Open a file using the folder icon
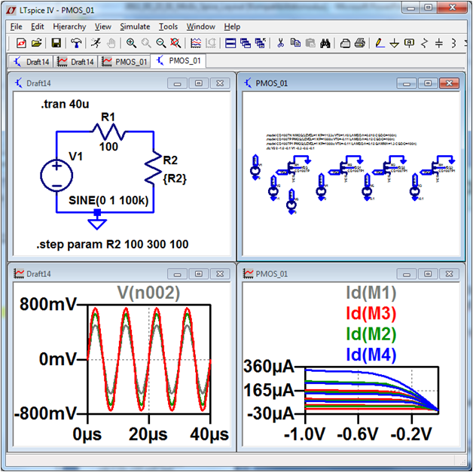The image size is (473, 472). click(36, 43)
